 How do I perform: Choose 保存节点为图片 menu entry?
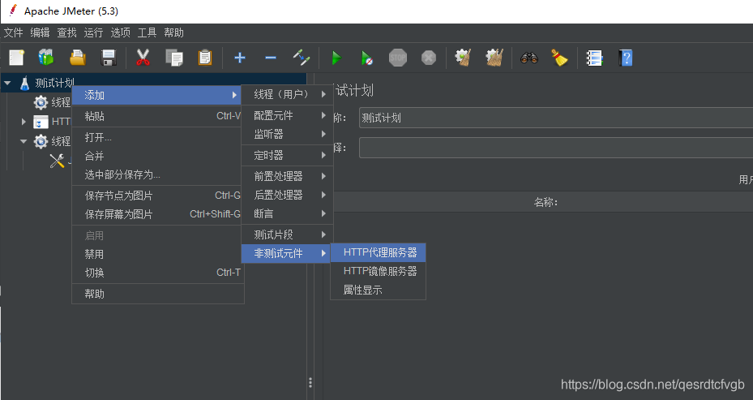[158, 196]
